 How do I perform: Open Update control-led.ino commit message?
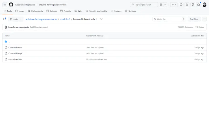(x=97, y=59)
